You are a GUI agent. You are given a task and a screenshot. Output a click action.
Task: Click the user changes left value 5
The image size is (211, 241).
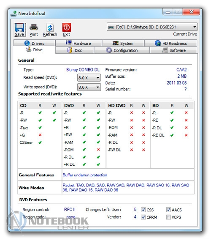pos(135,209)
